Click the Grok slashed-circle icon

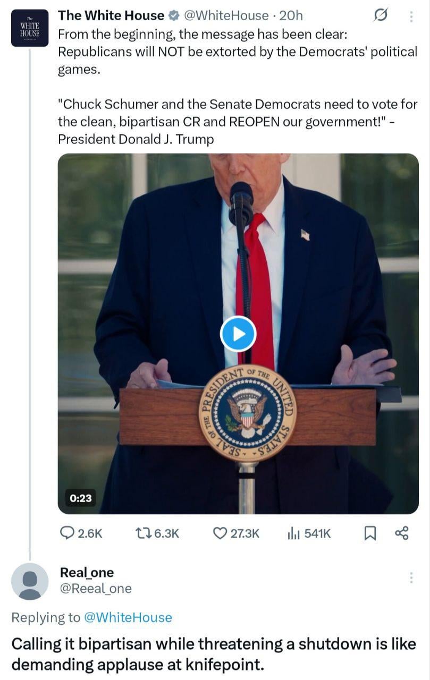tap(381, 17)
